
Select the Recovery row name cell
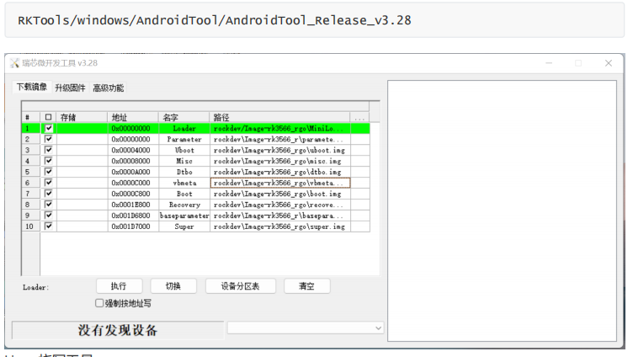point(184,205)
